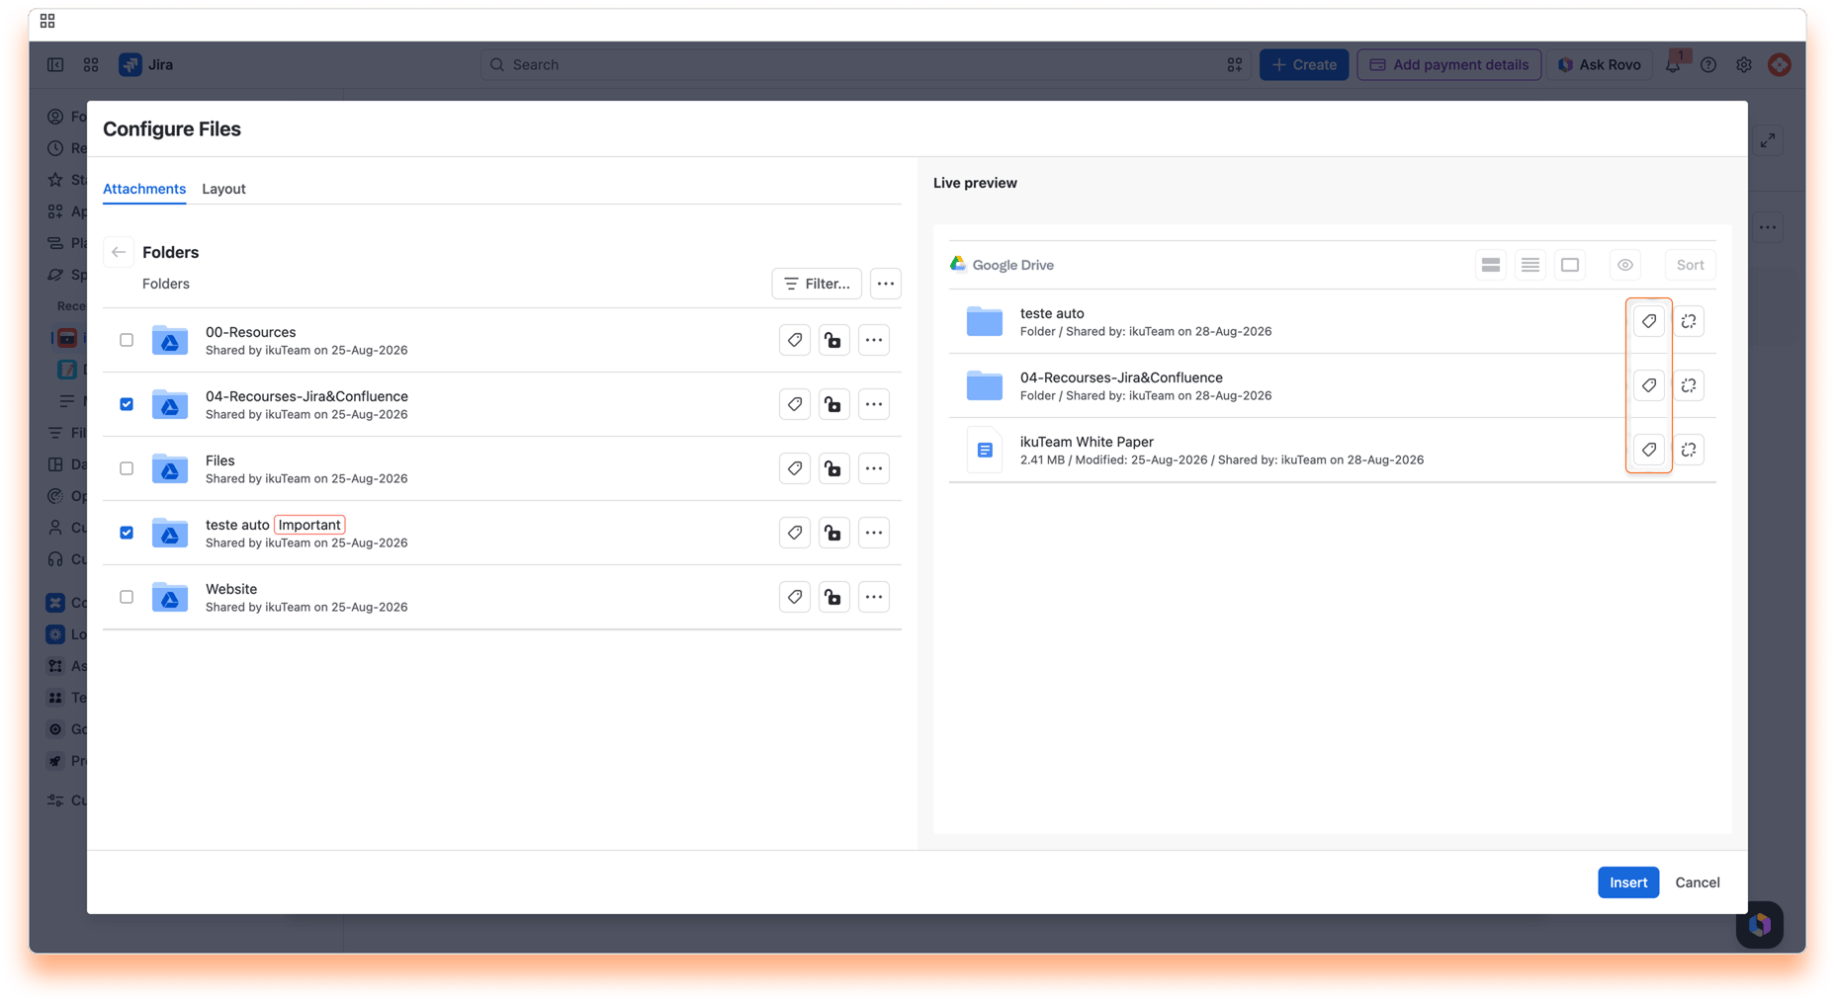The image size is (1835, 1002).
Task: Open the Sort menu in Live preview
Action: pos(1691,265)
